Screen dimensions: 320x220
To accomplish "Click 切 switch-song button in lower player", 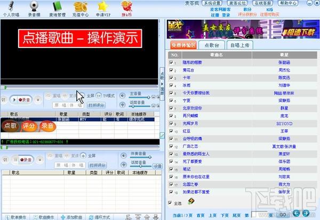I will click(5, 160).
